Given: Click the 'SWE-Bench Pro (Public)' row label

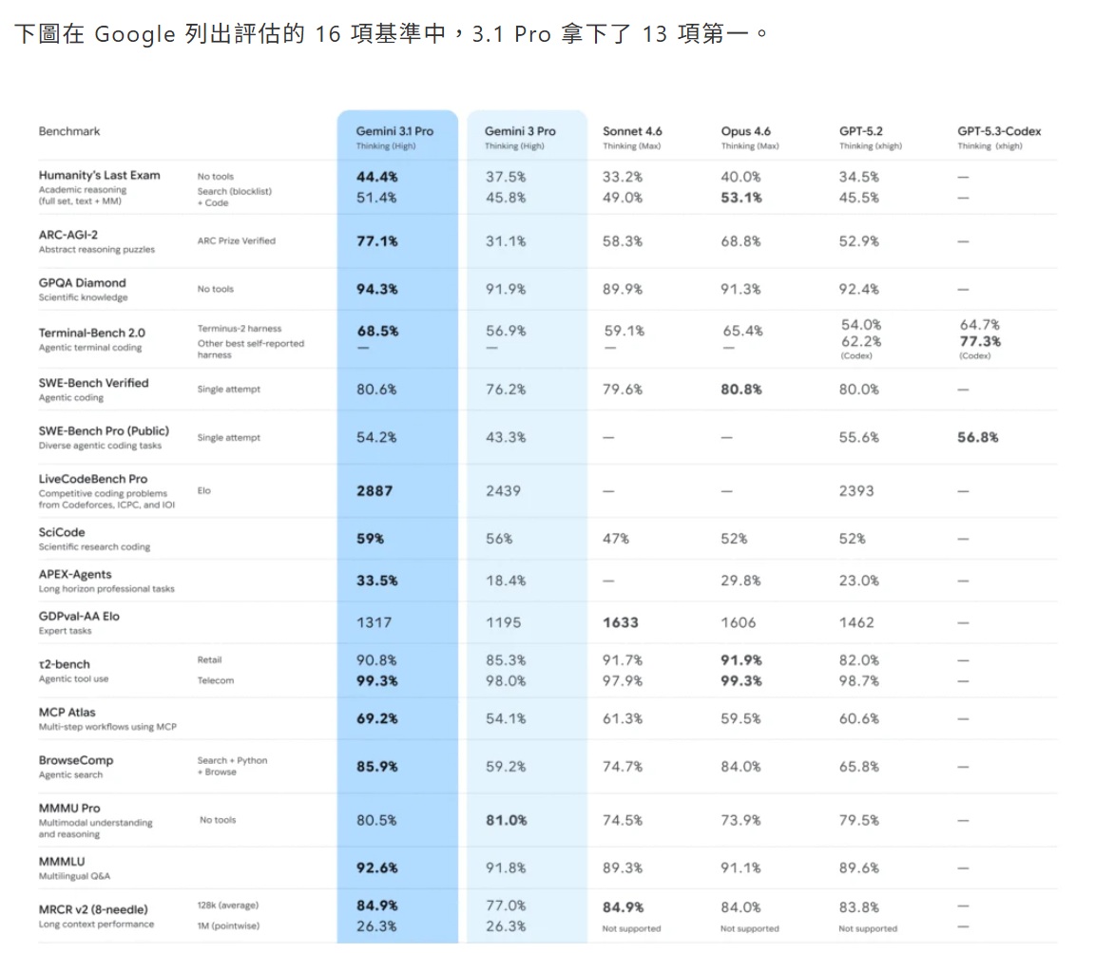Looking at the screenshot, I should point(104,431).
